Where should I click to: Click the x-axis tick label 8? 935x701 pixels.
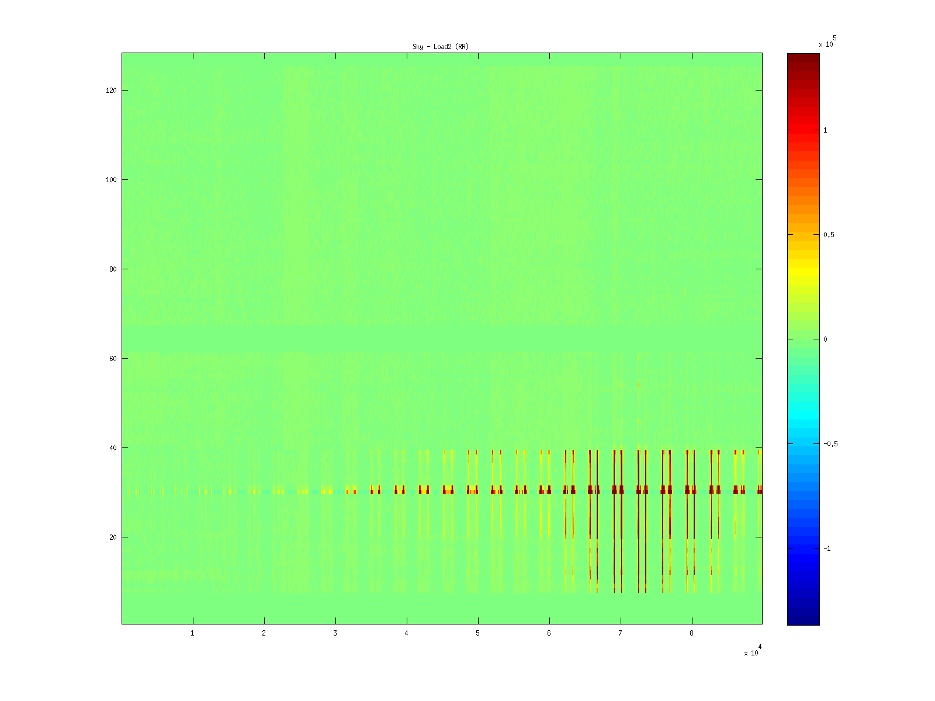coord(692,633)
